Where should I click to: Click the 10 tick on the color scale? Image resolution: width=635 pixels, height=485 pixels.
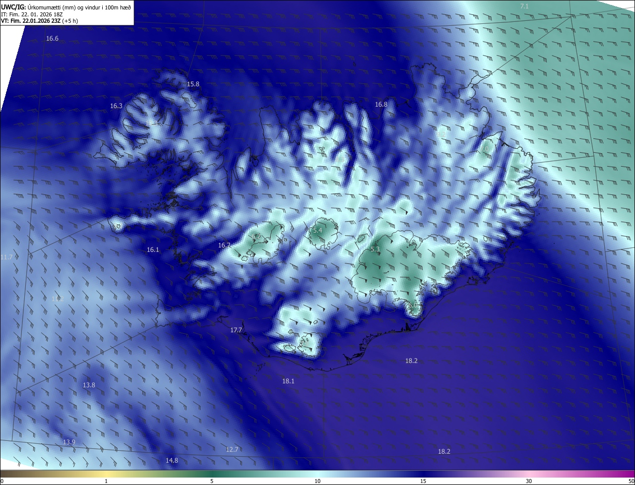tap(317, 481)
